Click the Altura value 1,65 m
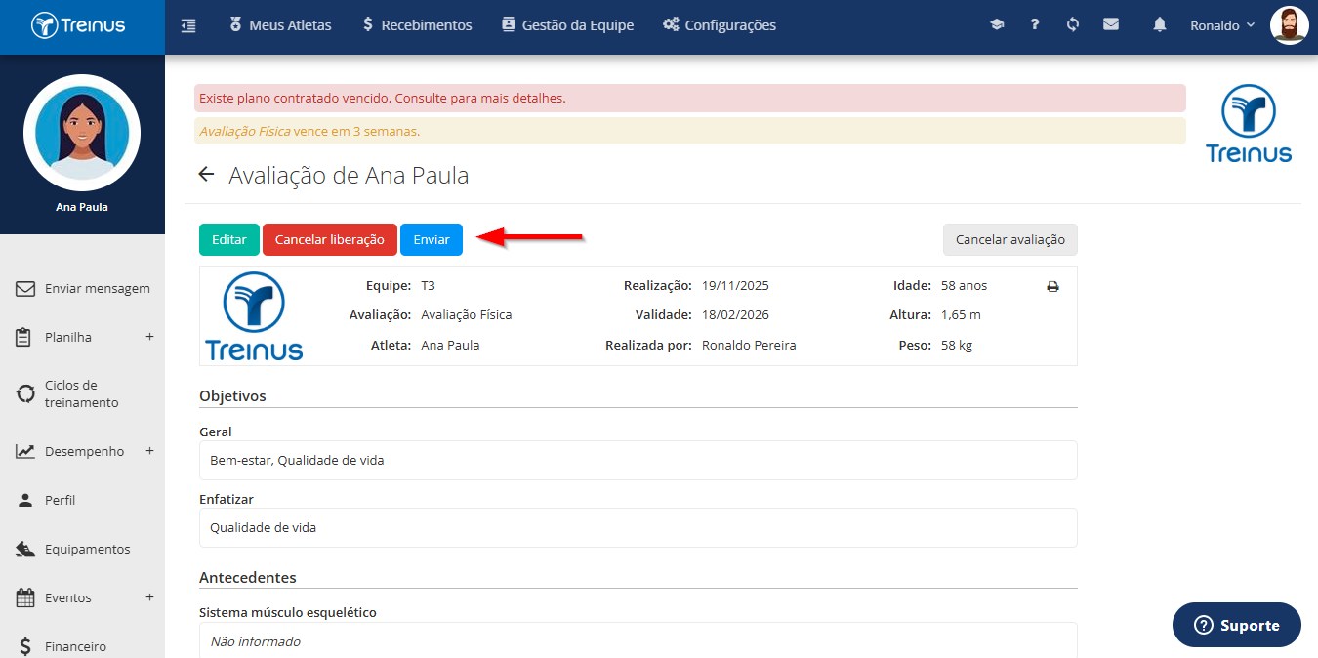The width and height of the screenshot is (1318, 658). coord(961,315)
